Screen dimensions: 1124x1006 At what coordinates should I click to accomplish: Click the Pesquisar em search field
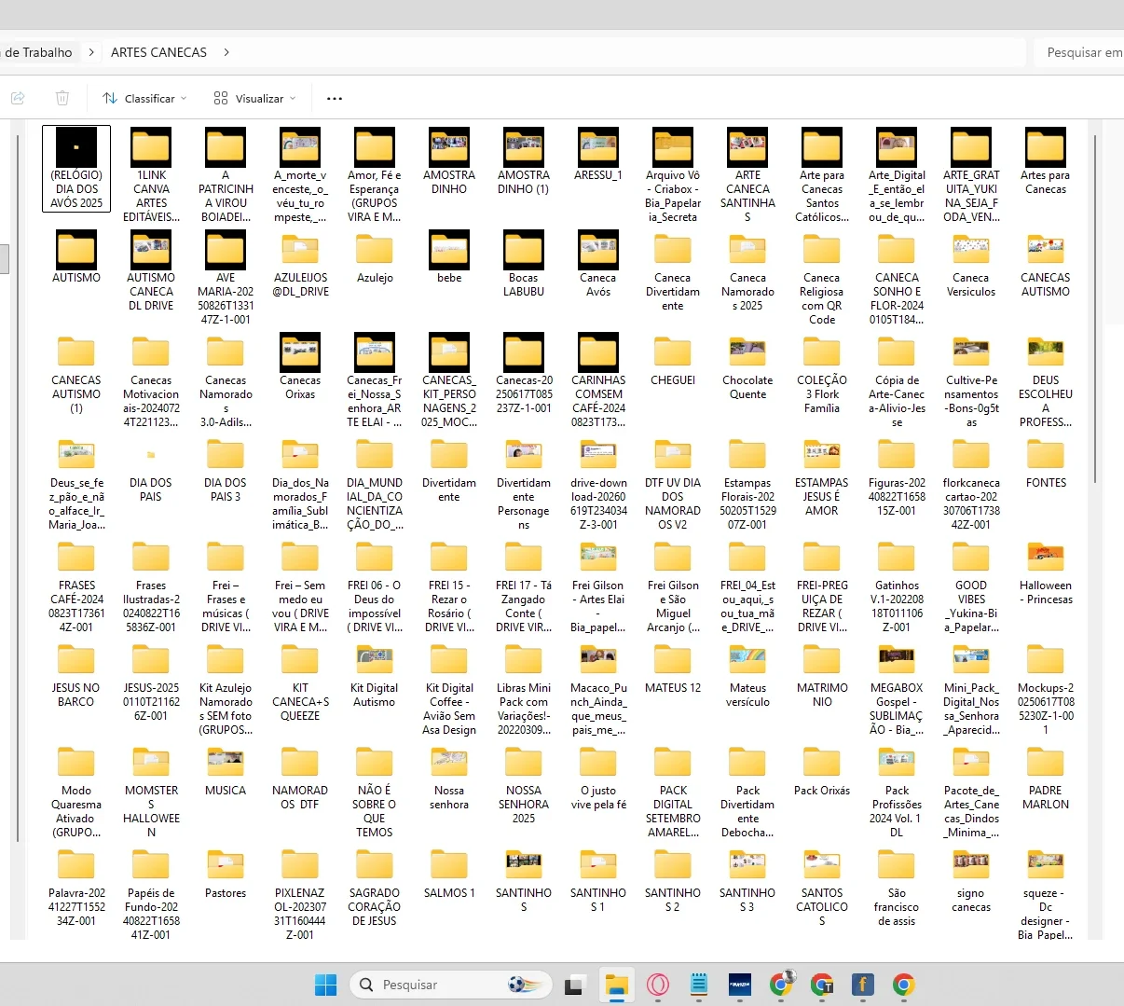tap(1079, 52)
